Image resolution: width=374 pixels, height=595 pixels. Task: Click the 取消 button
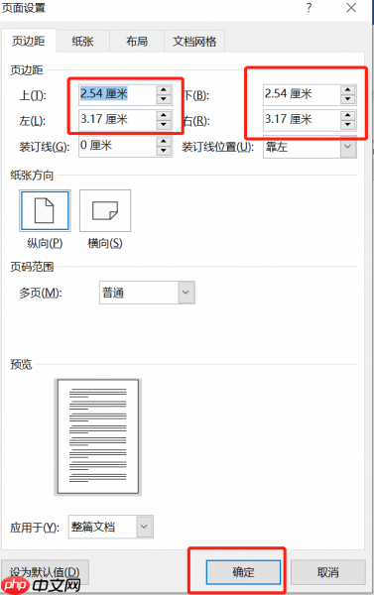tap(328, 572)
